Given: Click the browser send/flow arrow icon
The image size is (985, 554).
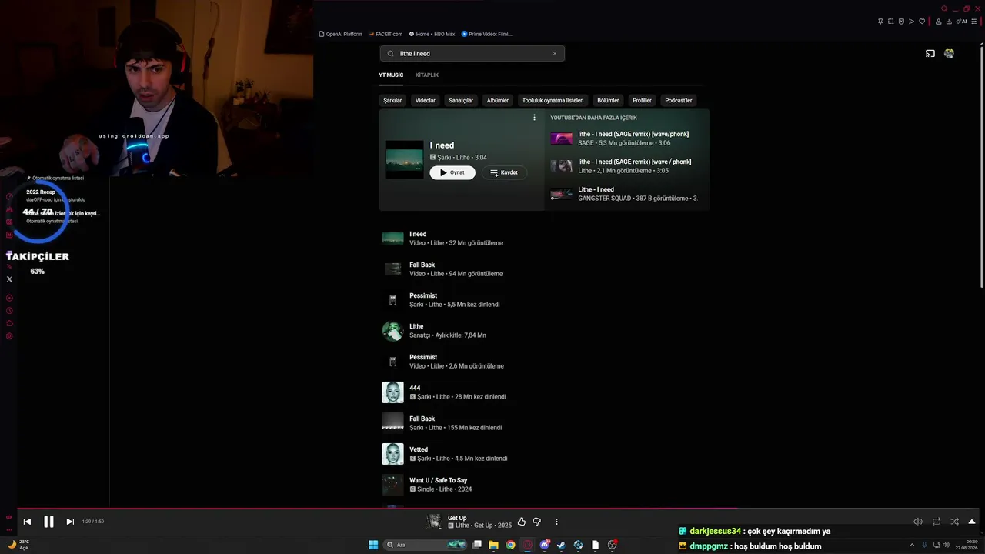Looking at the screenshot, I should 912,22.
